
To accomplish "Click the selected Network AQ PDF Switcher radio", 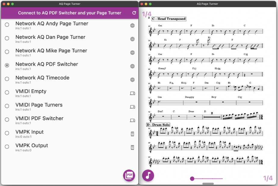I will click(x=7, y=65).
